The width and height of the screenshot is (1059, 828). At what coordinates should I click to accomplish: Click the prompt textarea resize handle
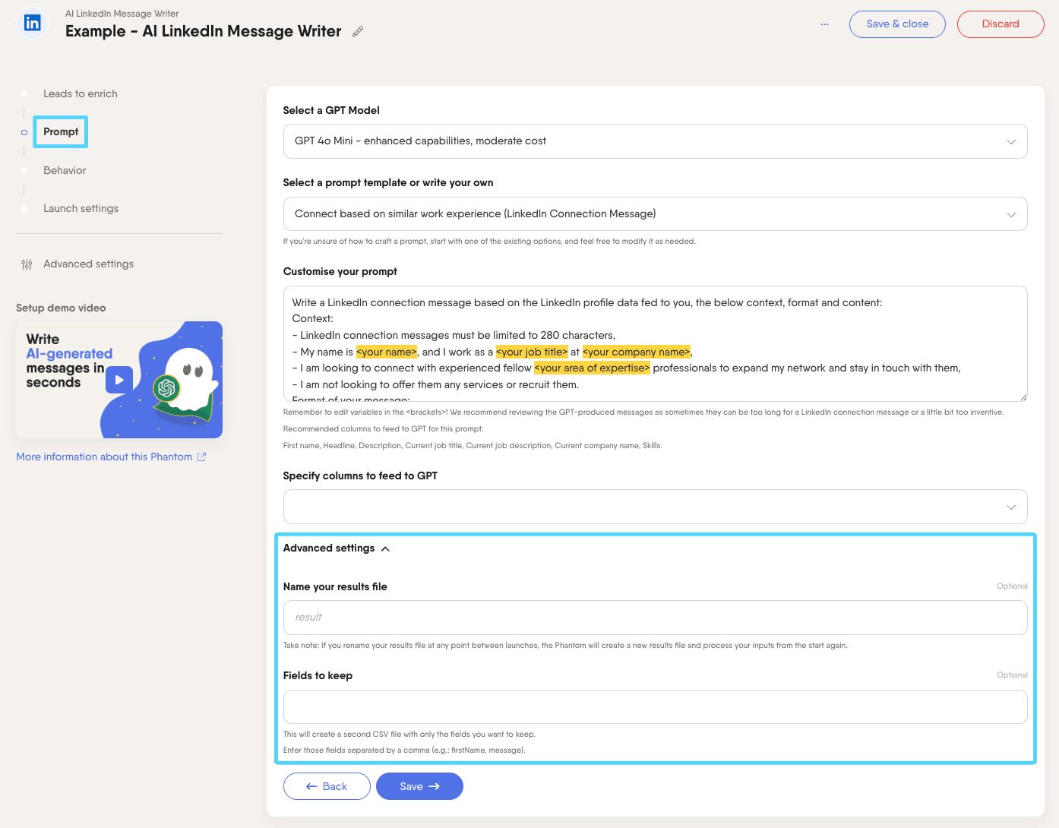1023,397
